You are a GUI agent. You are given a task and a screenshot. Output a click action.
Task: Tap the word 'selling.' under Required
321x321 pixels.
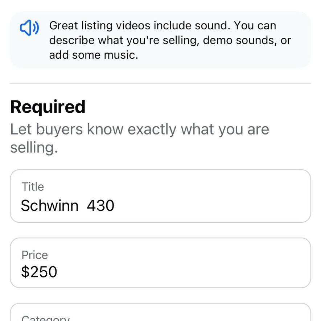[x=34, y=148]
